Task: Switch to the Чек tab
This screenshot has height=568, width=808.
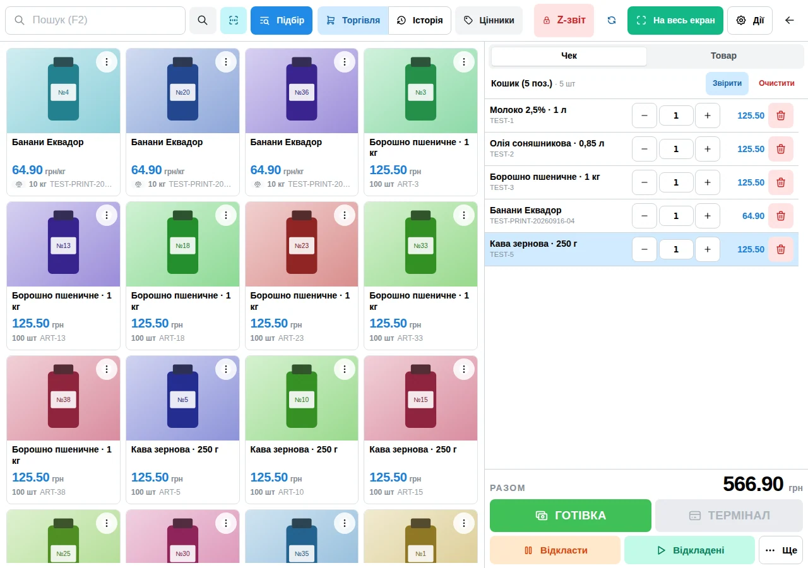Action: pyautogui.click(x=569, y=56)
